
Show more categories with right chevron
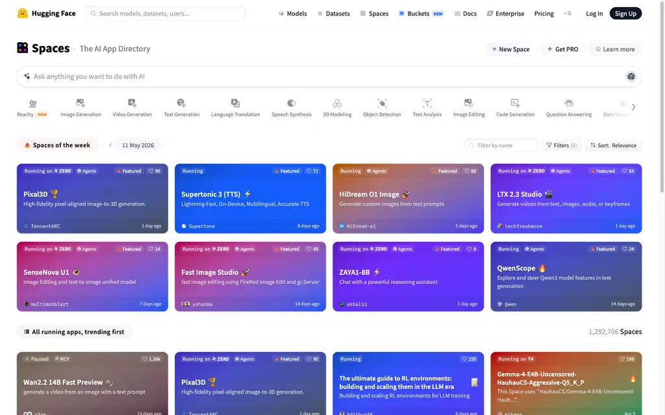point(633,107)
